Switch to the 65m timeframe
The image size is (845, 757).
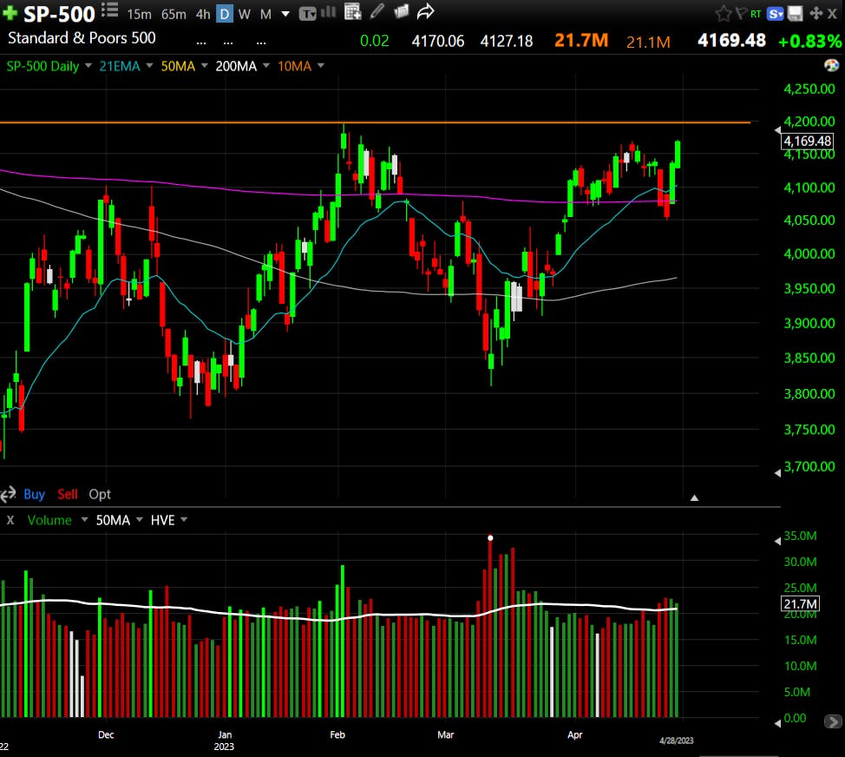click(174, 15)
